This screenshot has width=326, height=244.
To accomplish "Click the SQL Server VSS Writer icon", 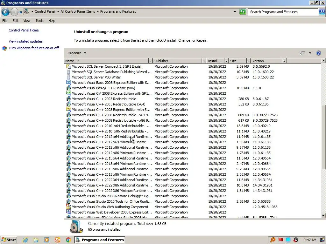I will pyautogui.click(x=68, y=77).
